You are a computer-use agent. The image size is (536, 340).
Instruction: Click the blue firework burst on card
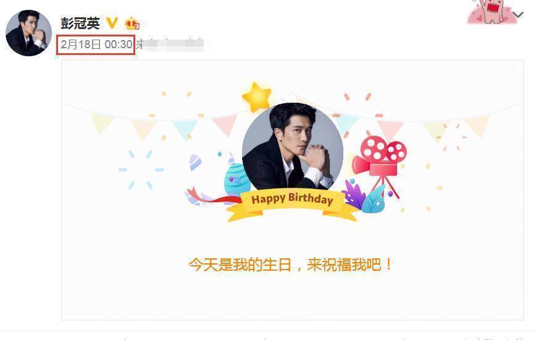(x=141, y=169)
